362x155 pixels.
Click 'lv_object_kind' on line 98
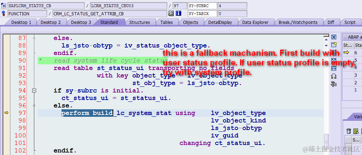click(x=238, y=120)
